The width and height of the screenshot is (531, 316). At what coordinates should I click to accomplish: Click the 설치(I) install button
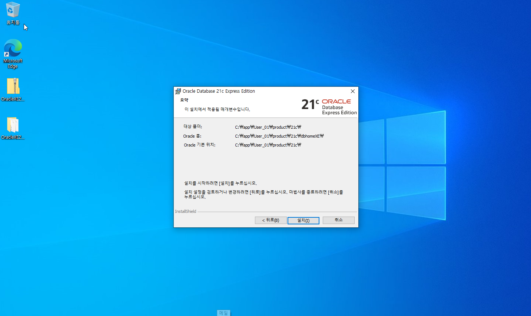tap(303, 220)
